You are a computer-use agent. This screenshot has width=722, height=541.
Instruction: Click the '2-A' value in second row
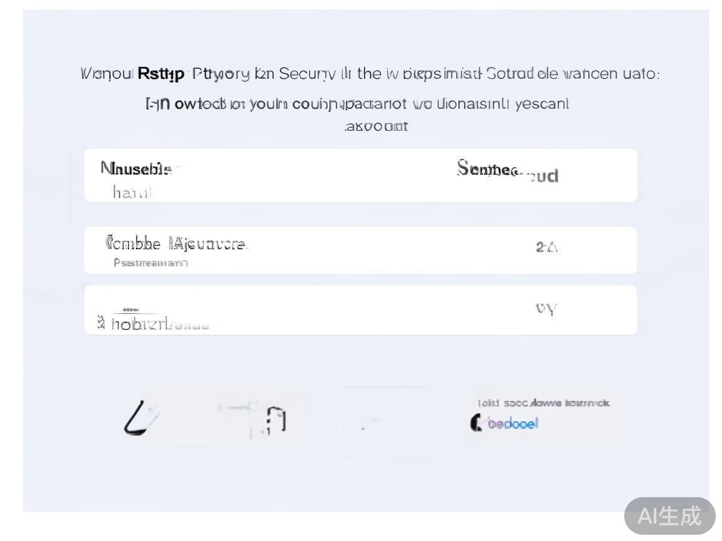point(547,247)
